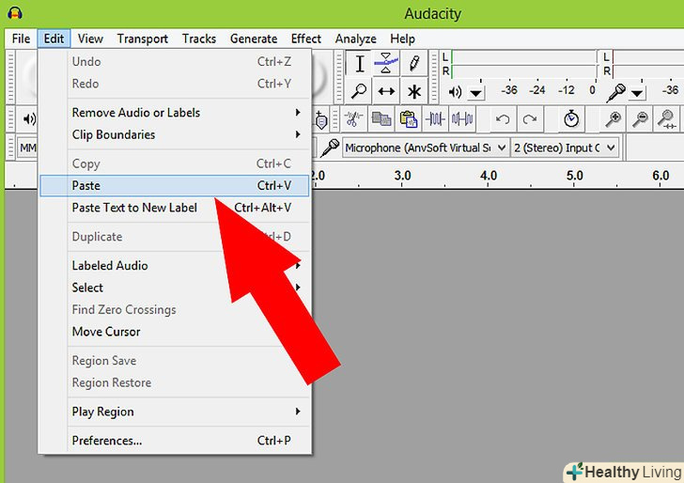
Task: Click the Paste clipboard toolbar icon
Action: pyautogui.click(x=409, y=118)
